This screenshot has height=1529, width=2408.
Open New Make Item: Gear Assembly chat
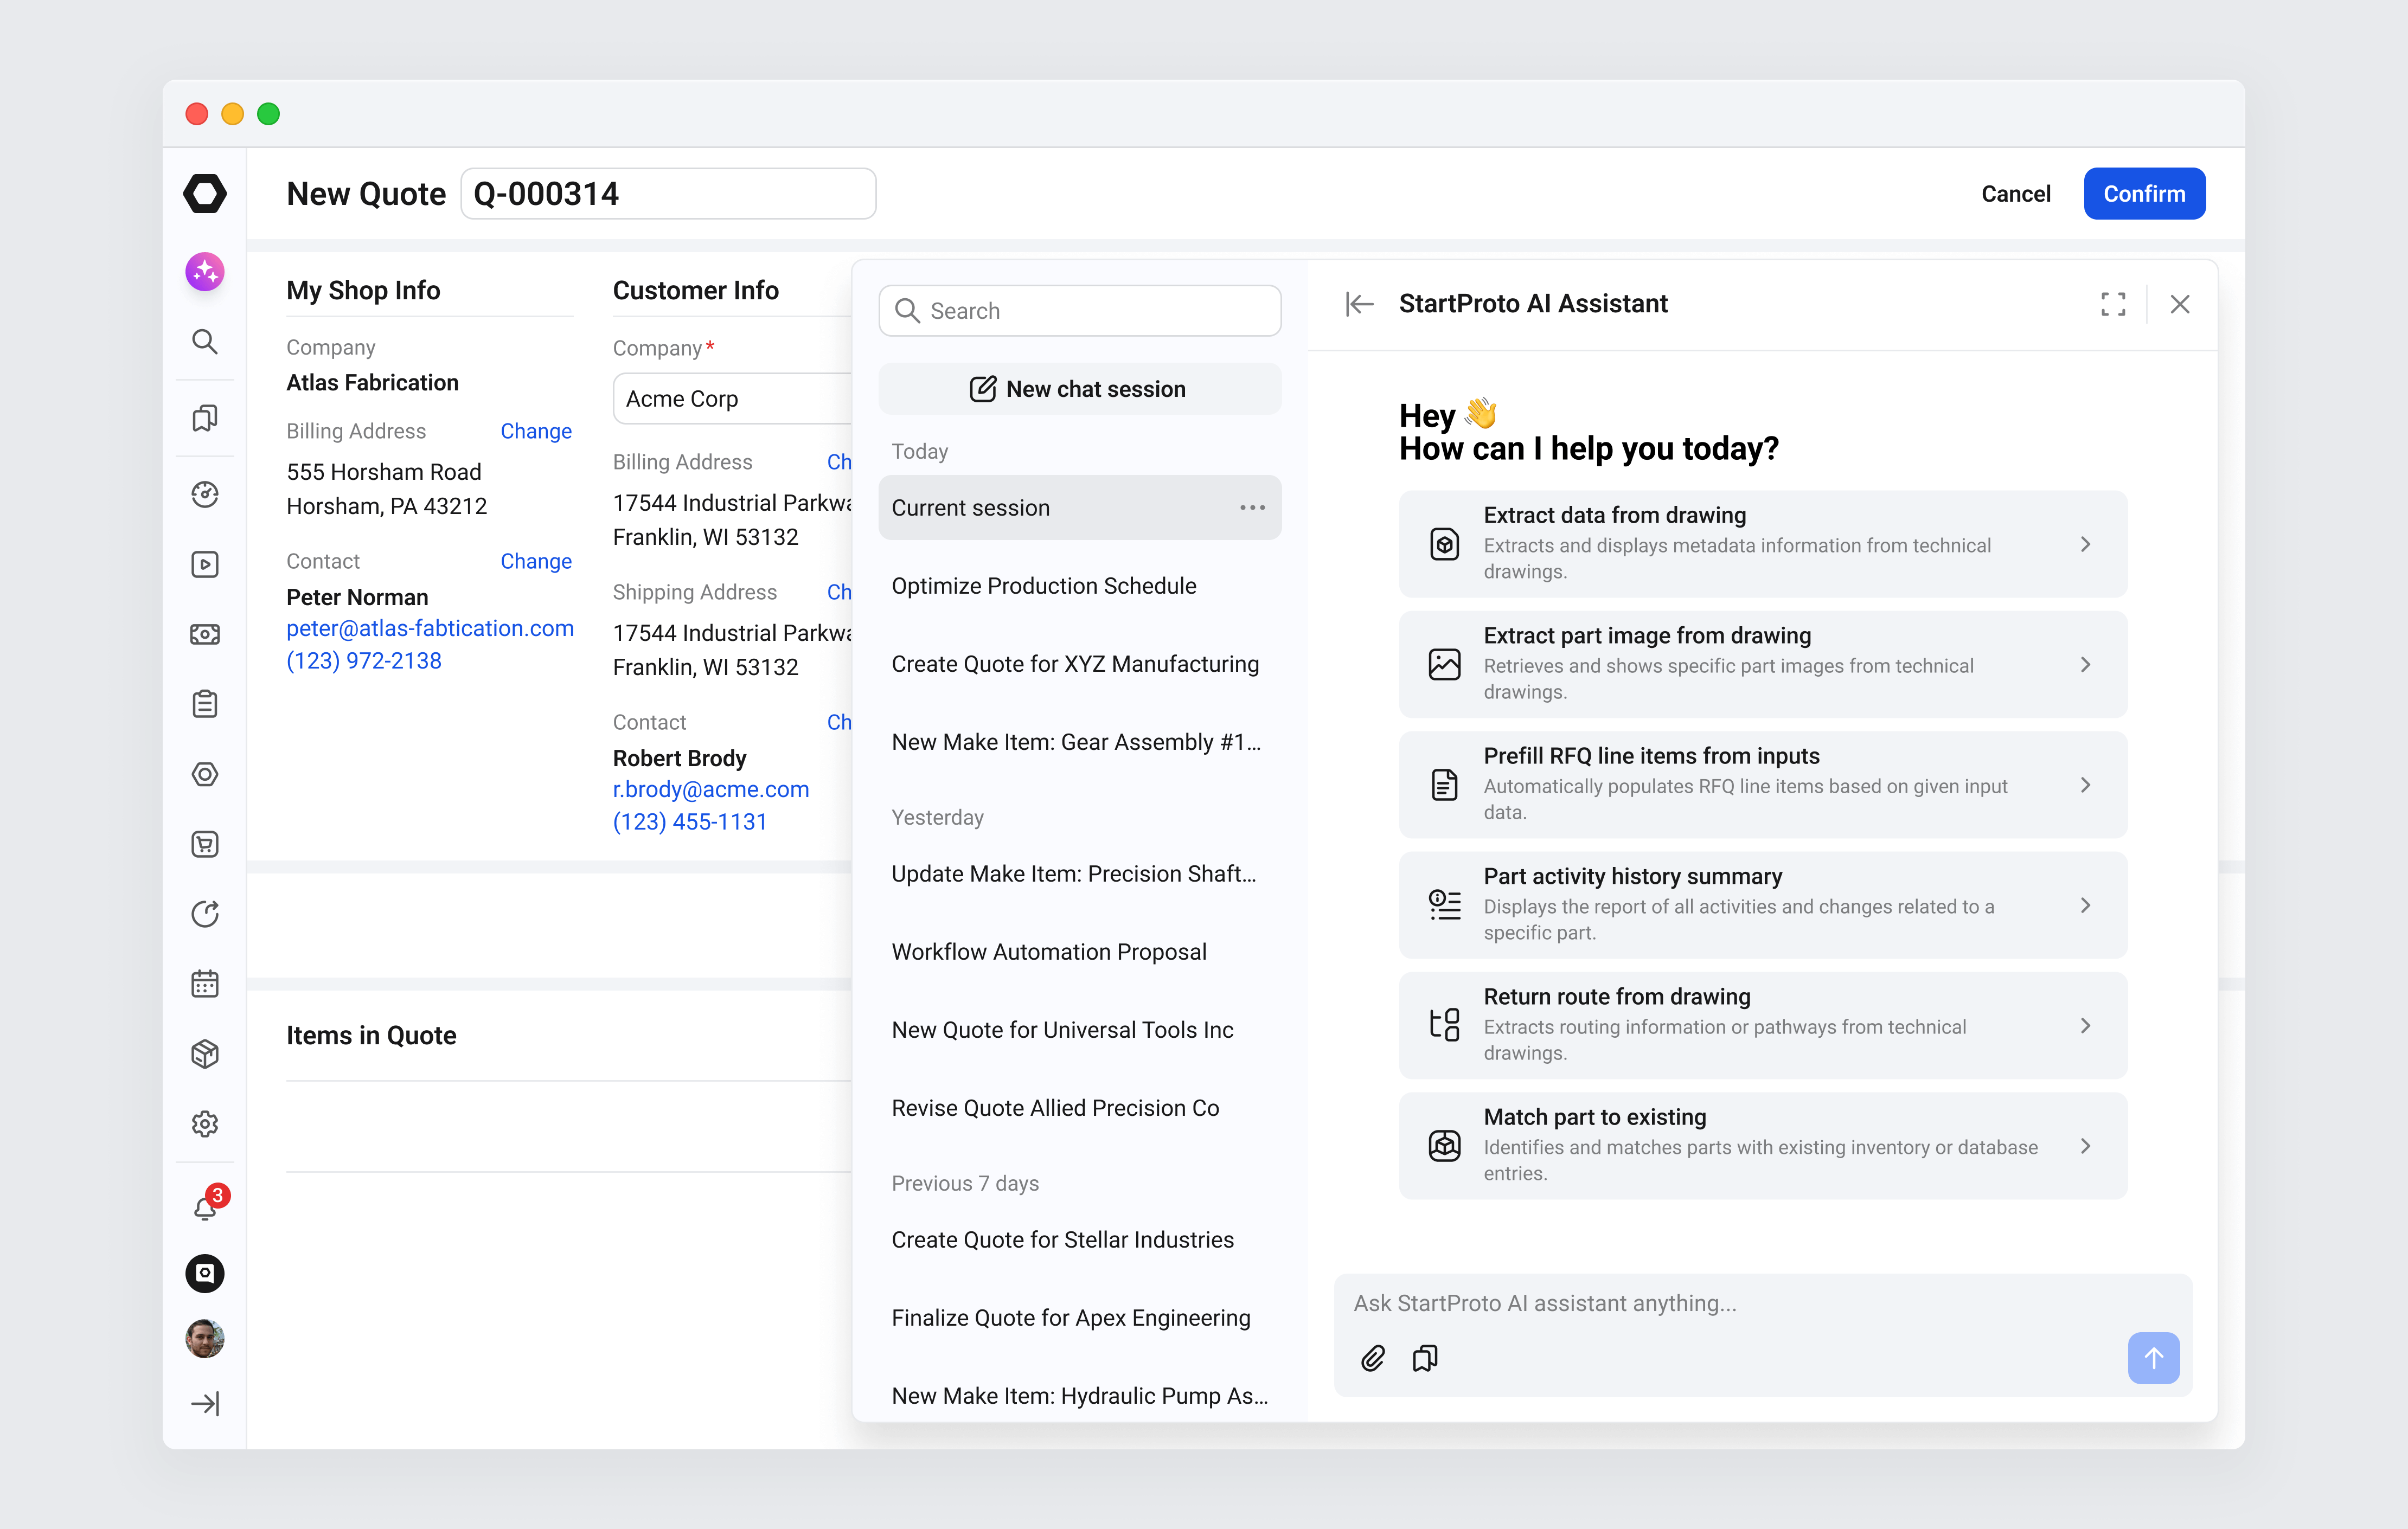pos(1079,742)
